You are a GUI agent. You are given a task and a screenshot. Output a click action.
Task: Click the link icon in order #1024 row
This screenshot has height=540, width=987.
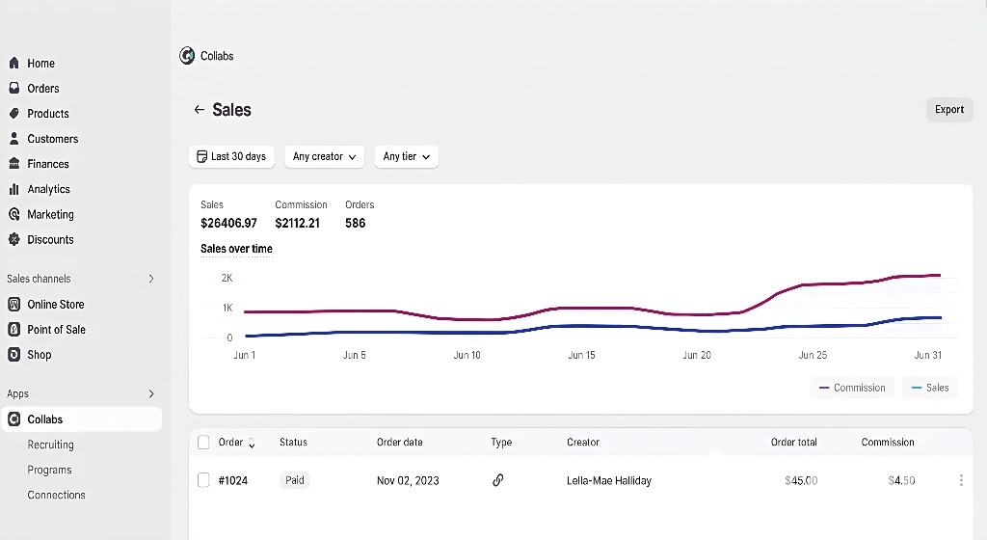(x=498, y=480)
